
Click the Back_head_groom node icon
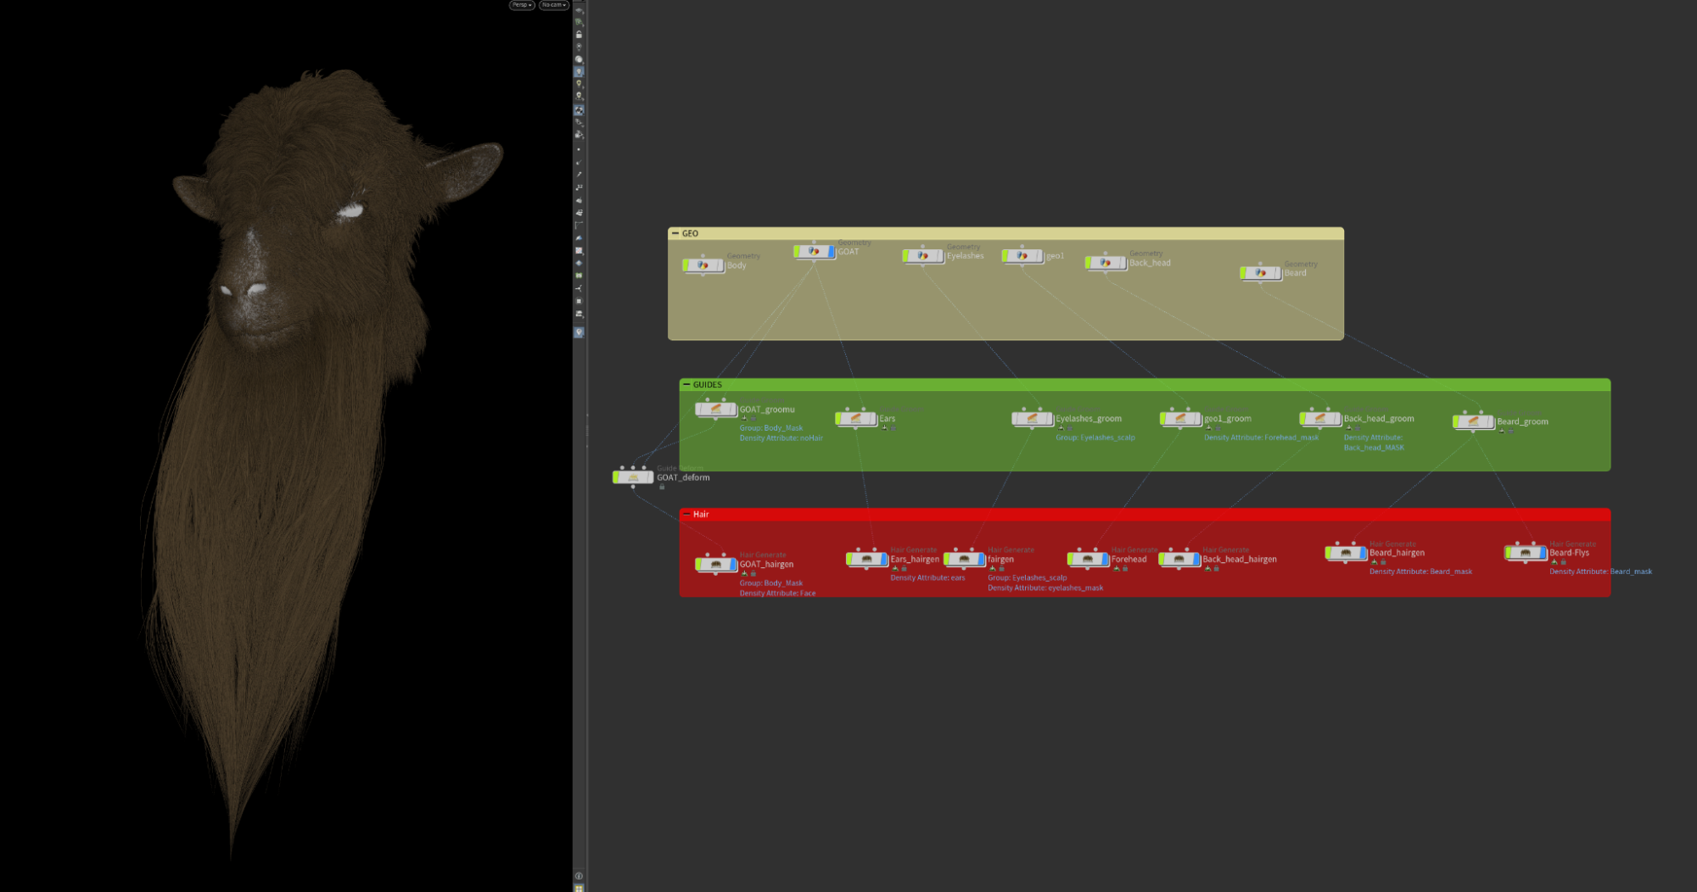[x=1320, y=418]
